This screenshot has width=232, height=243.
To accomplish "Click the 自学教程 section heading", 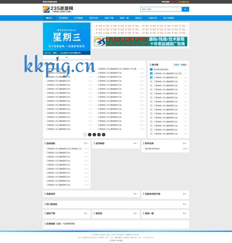I will [100, 143].
